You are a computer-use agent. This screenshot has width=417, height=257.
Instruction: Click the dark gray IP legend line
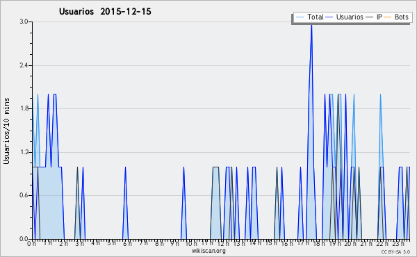[370, 17]
